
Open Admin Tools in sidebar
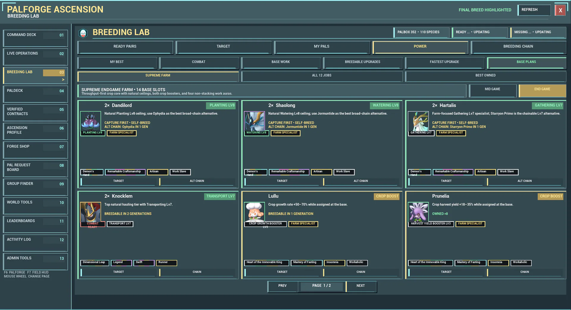point(35,262)
